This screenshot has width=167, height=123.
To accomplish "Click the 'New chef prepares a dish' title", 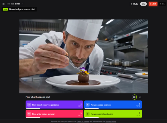I will [22, 9].
